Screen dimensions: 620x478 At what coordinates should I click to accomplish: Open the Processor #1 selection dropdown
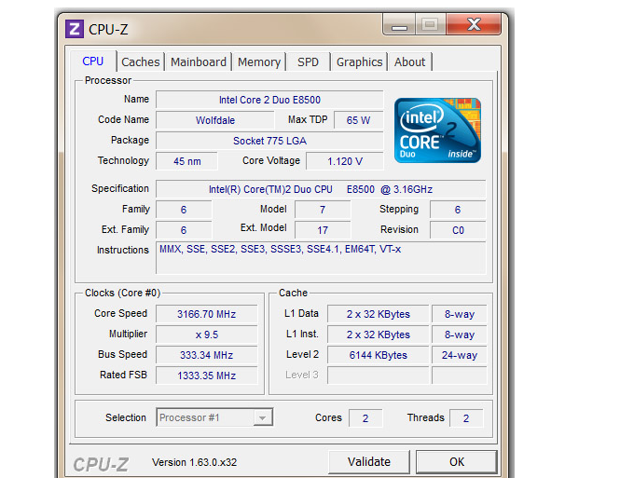pos(214,417)
